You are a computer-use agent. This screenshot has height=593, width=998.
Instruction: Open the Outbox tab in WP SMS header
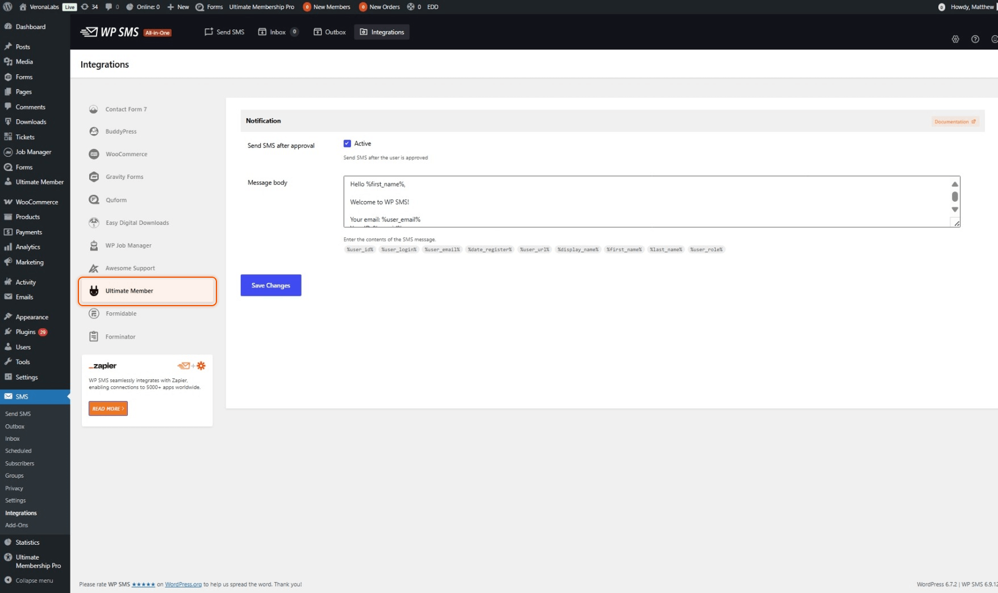pyautogui.click(x=329, y=32)
